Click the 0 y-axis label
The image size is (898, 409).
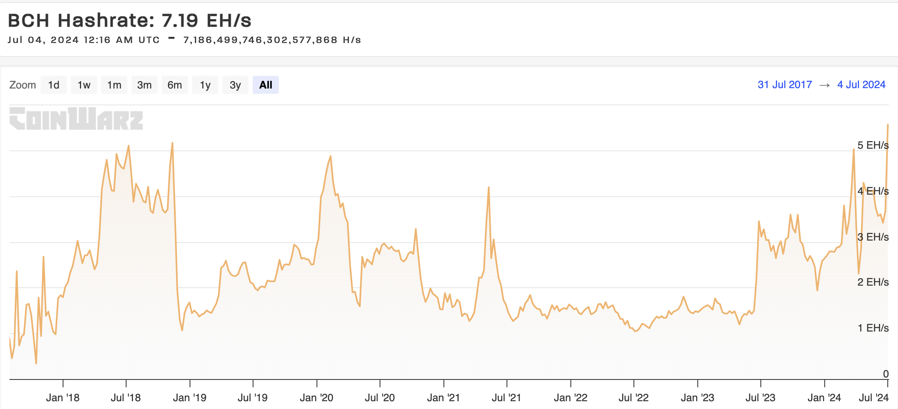click(x=886, y=374)
